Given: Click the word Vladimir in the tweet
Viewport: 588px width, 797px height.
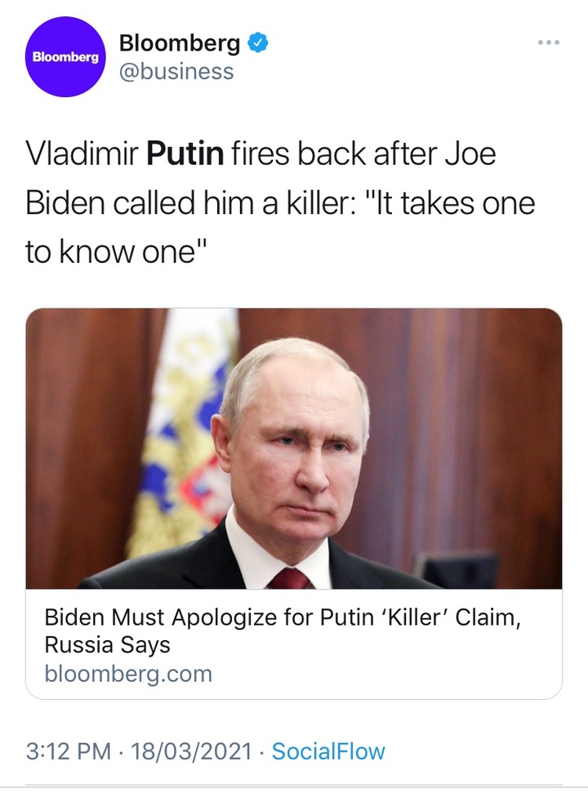Looking at the screenshot, I should point(82,154).
